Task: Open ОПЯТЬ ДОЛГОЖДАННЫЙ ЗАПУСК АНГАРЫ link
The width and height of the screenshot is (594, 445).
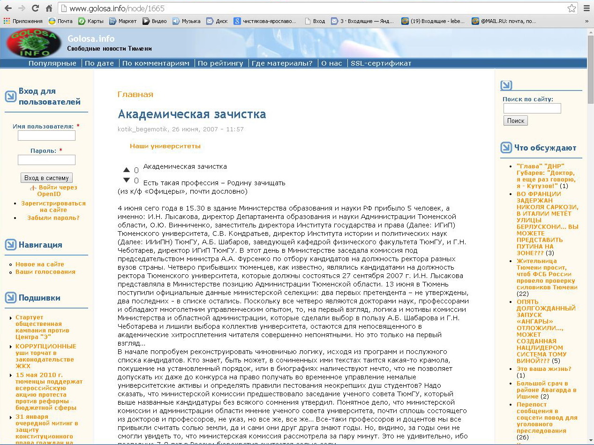Action: 546,332
